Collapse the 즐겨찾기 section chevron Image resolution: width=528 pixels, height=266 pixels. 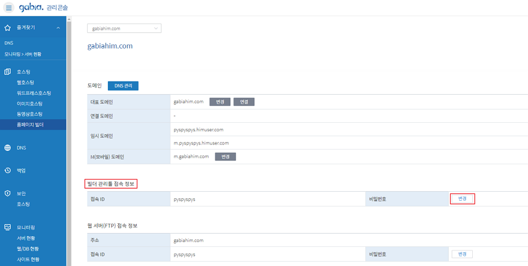[58, 28]
